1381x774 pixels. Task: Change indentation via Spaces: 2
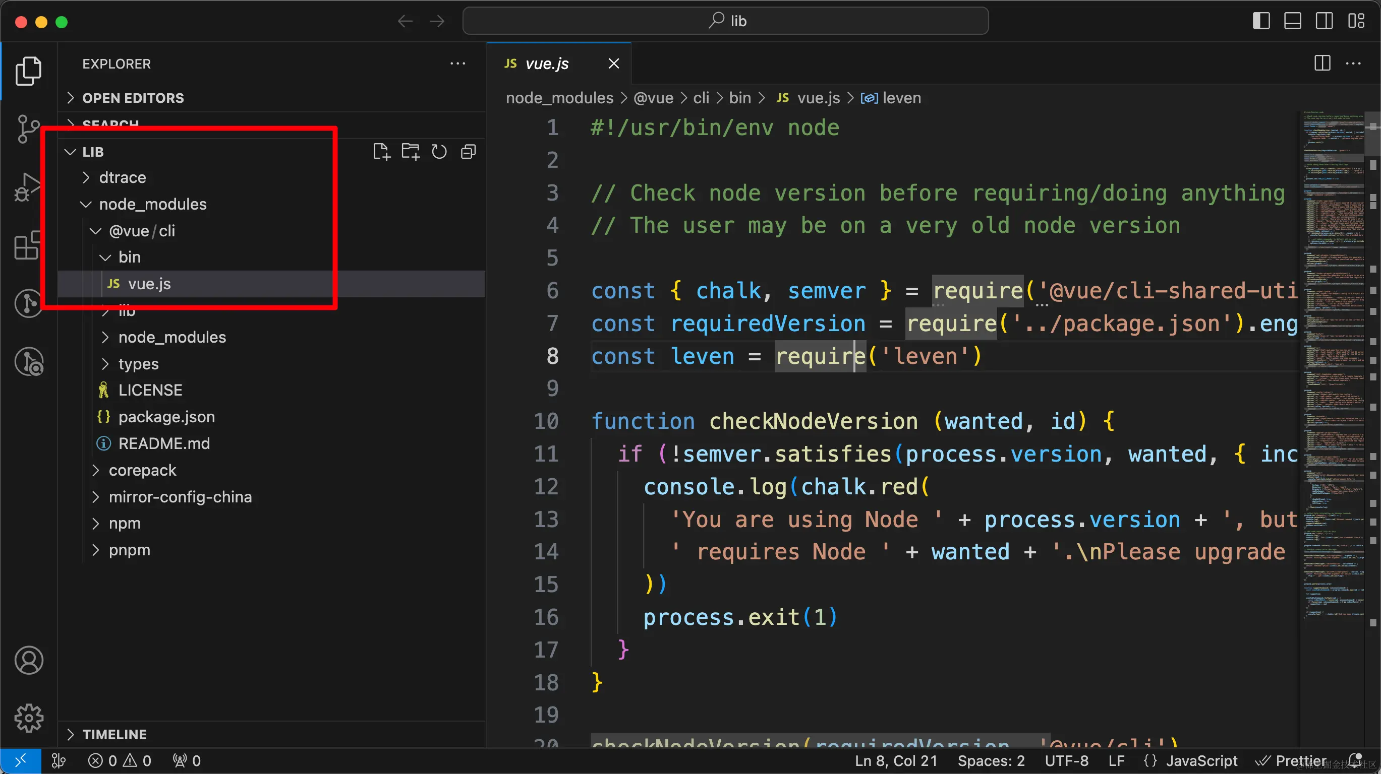pos(991,760)
